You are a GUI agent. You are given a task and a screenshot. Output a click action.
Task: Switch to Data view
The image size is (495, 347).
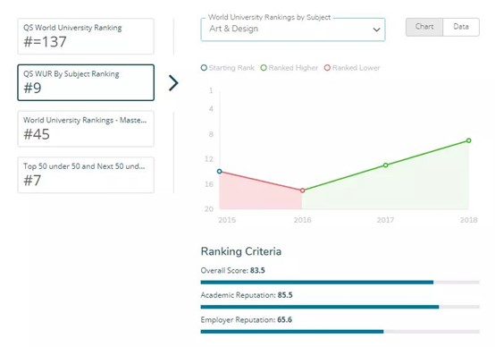pyautogui.click(x=461, y=27)
